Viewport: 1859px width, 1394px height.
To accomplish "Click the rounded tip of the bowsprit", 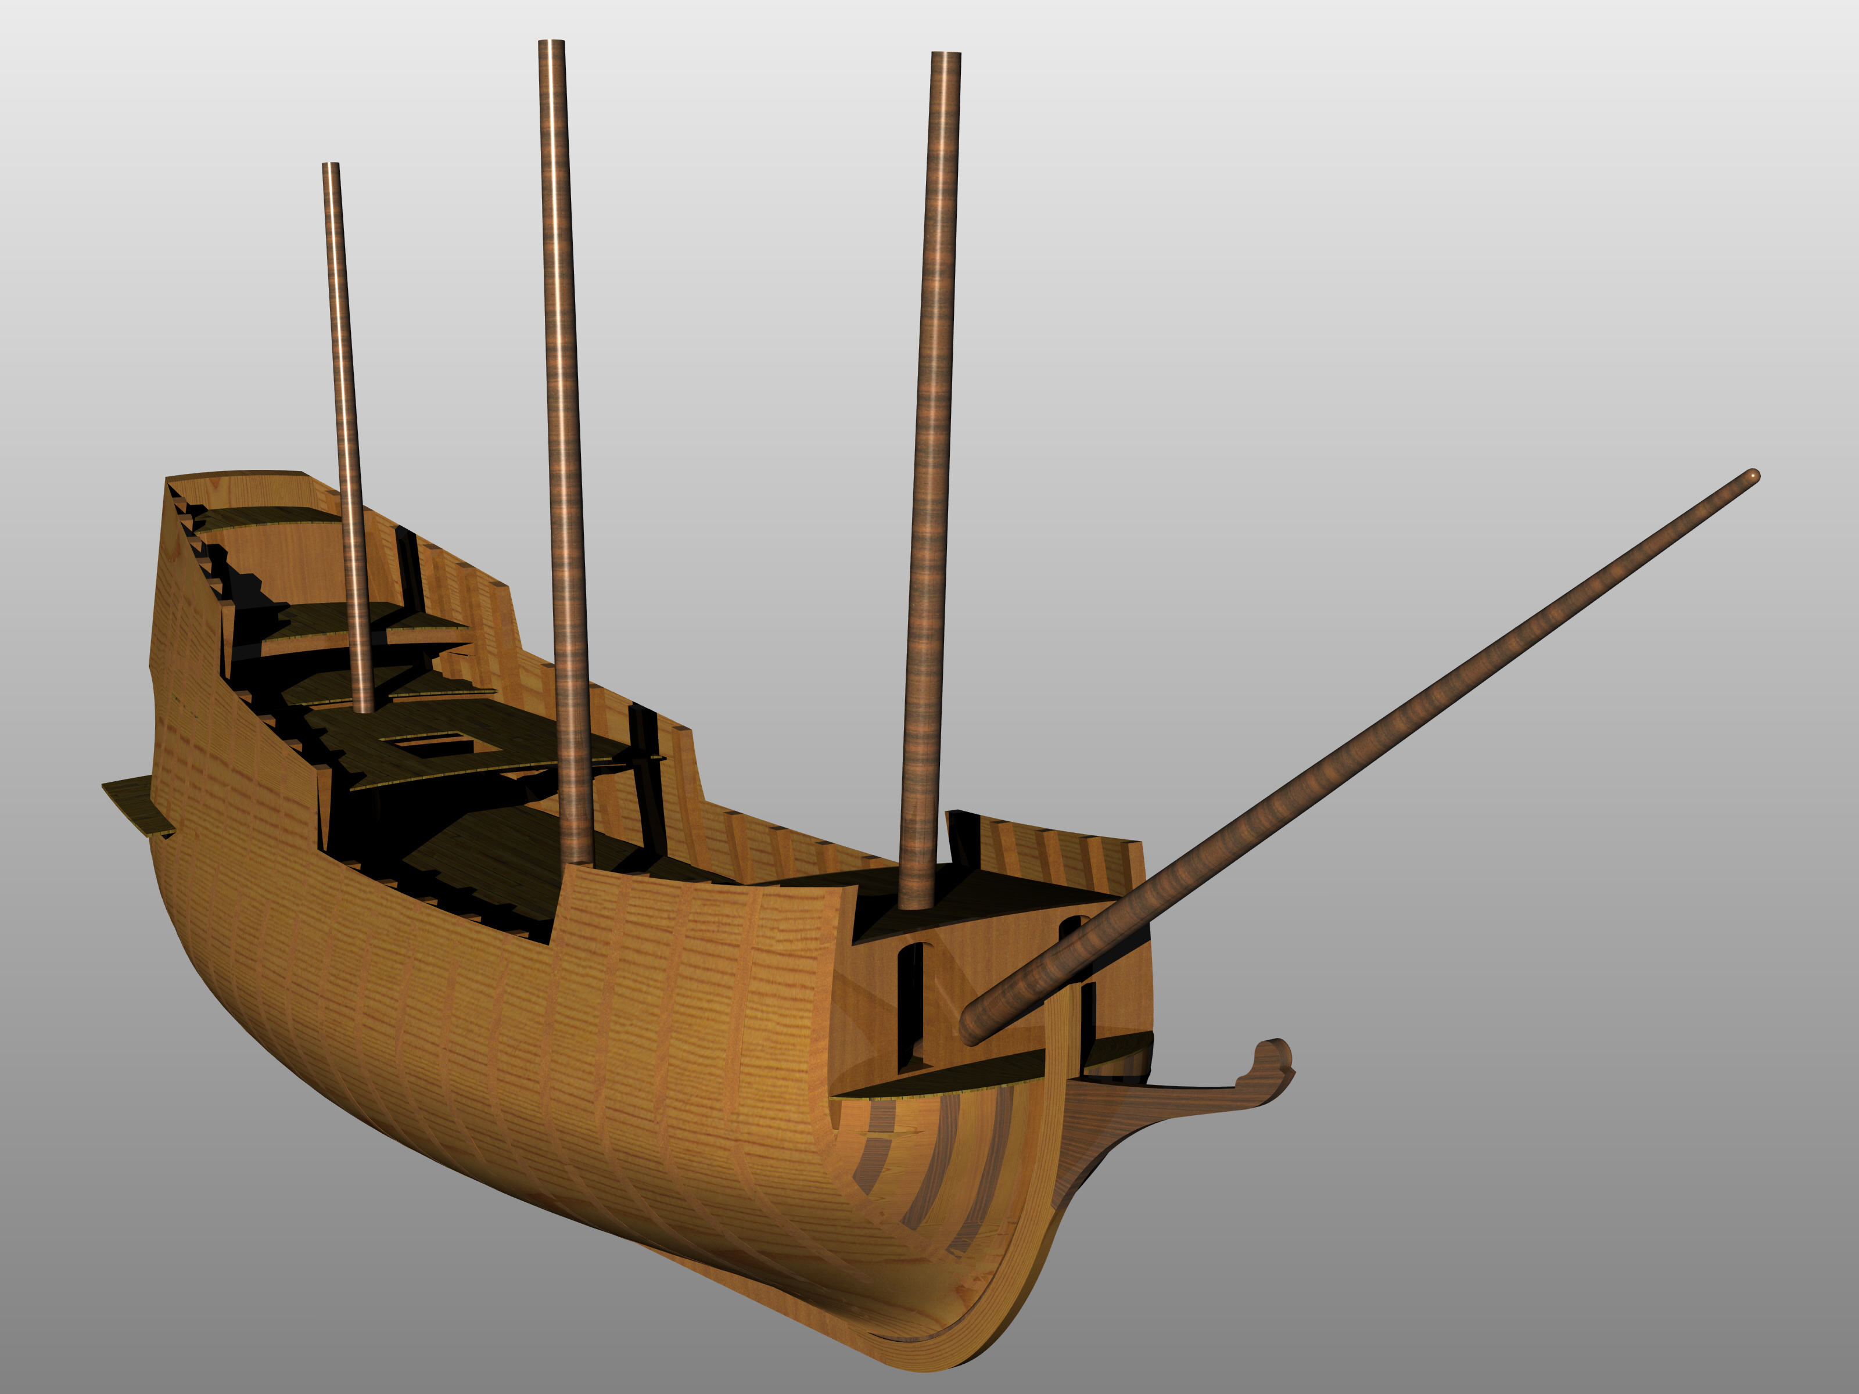I will pyautogui.click(x=1752, y=476).
